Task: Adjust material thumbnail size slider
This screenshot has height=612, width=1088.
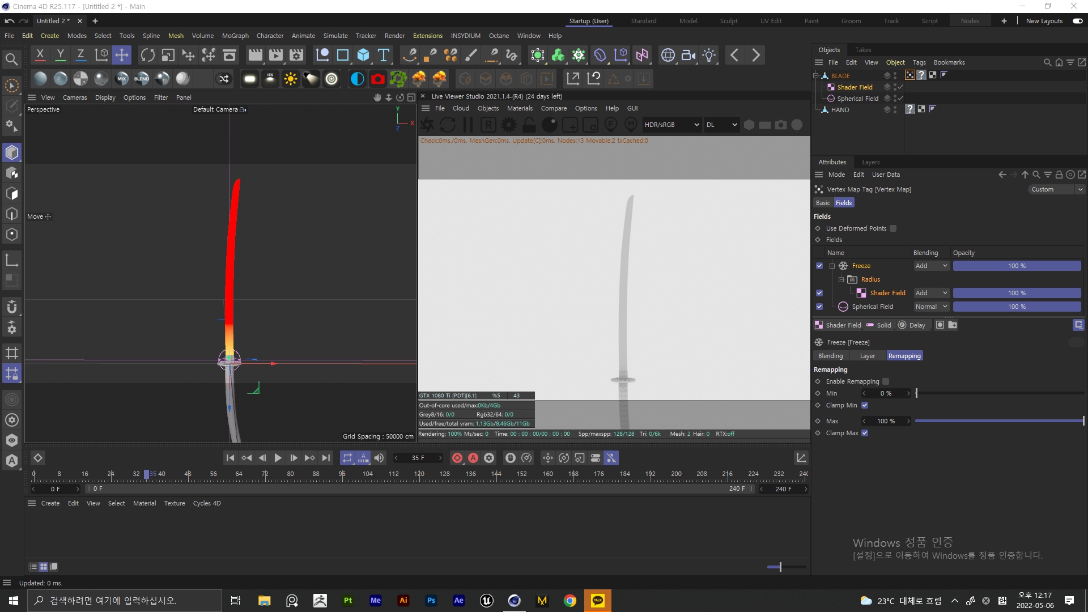Action: click(786, 567)
